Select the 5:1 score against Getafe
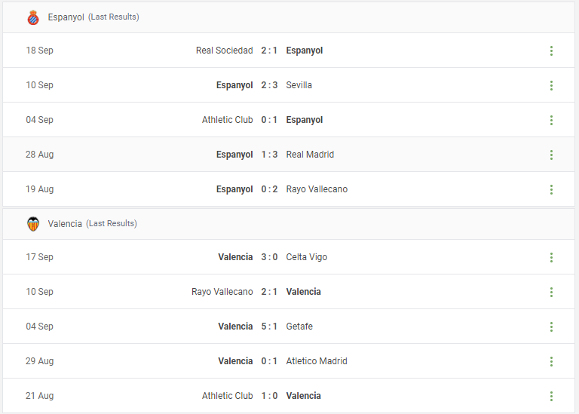The image size is (579, 414). click(x=269, y=327)
